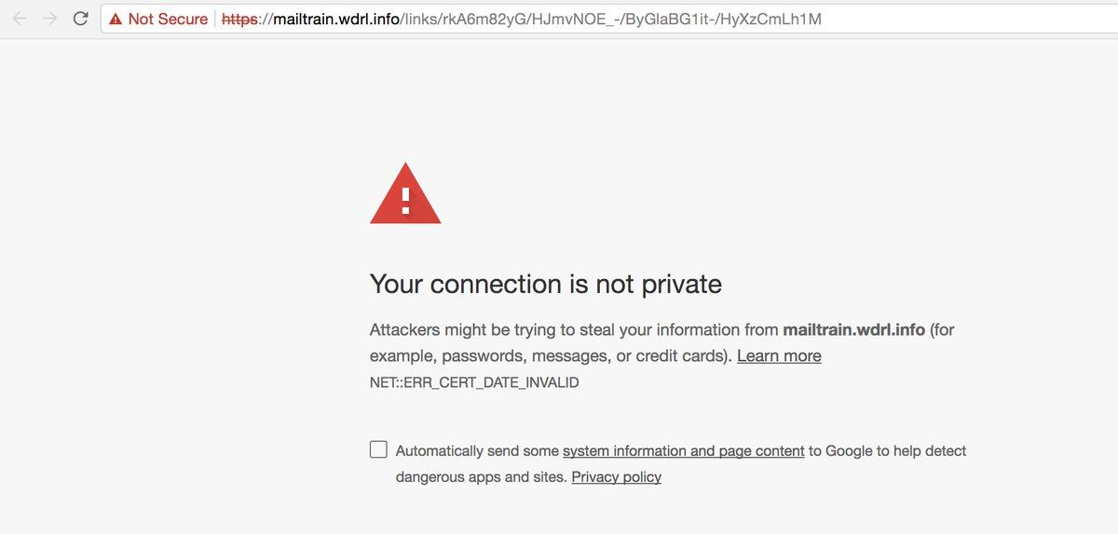Click the dangerous apps and sites text
The image size is (1118, 534).
click(x=481, y=476)
